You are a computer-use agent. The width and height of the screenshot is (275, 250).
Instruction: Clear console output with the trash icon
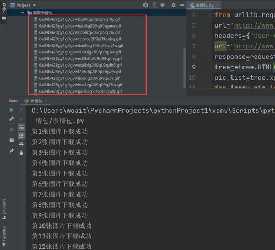point(21,153)
